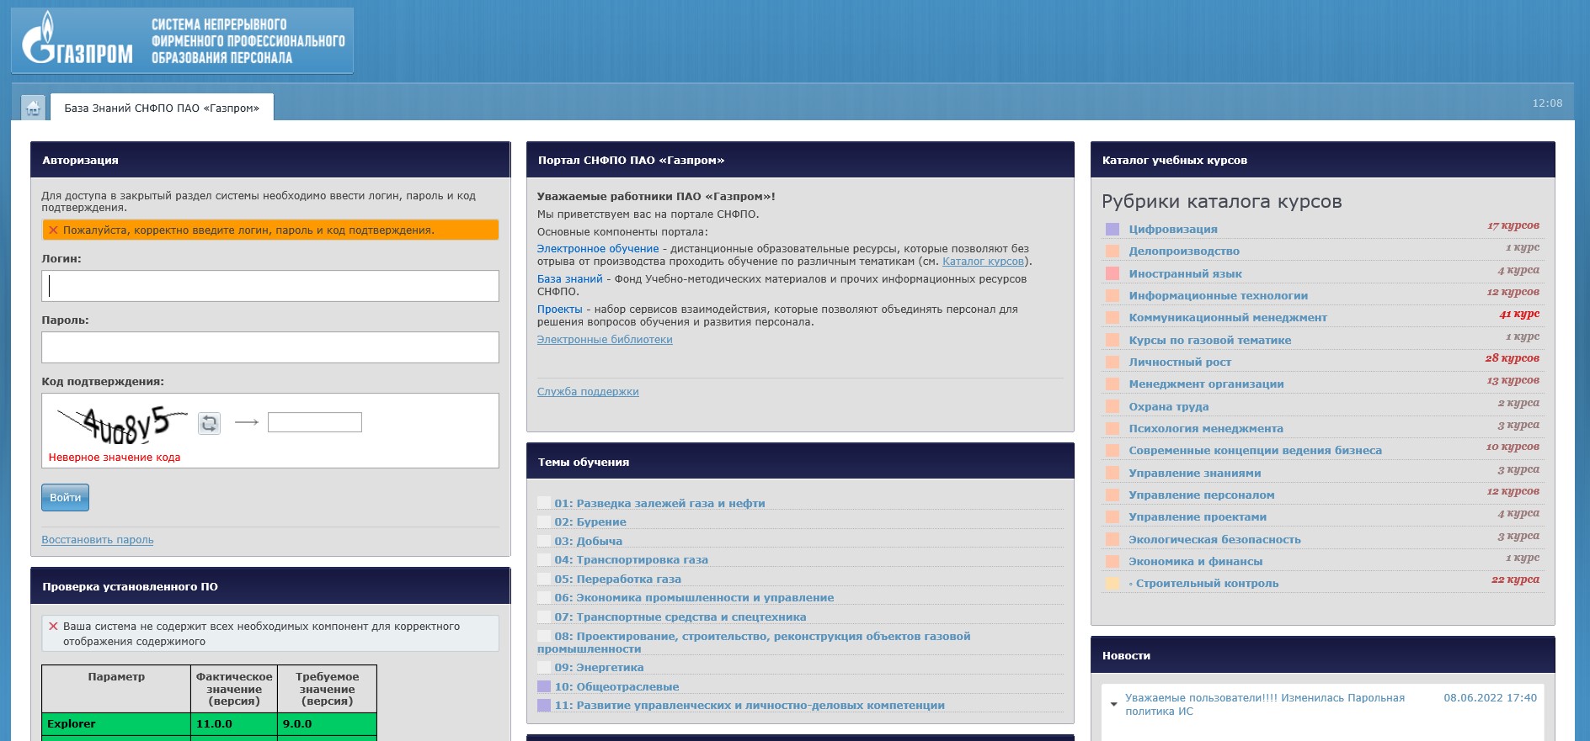Click news date 08.06.2022 17:40
Image resolution: width=1590 pixels, height=741 pixels.
(x=1491, y=698)
